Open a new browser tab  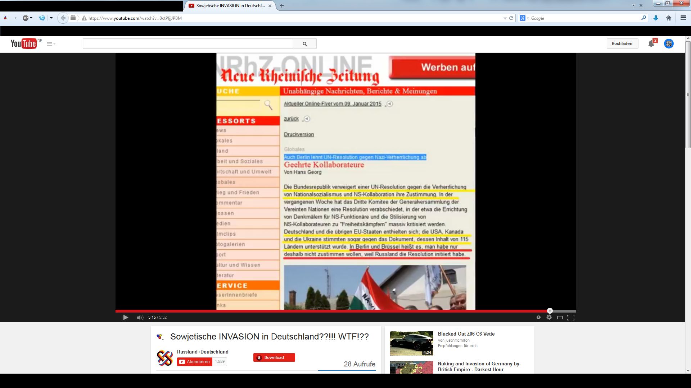[282, 6]
